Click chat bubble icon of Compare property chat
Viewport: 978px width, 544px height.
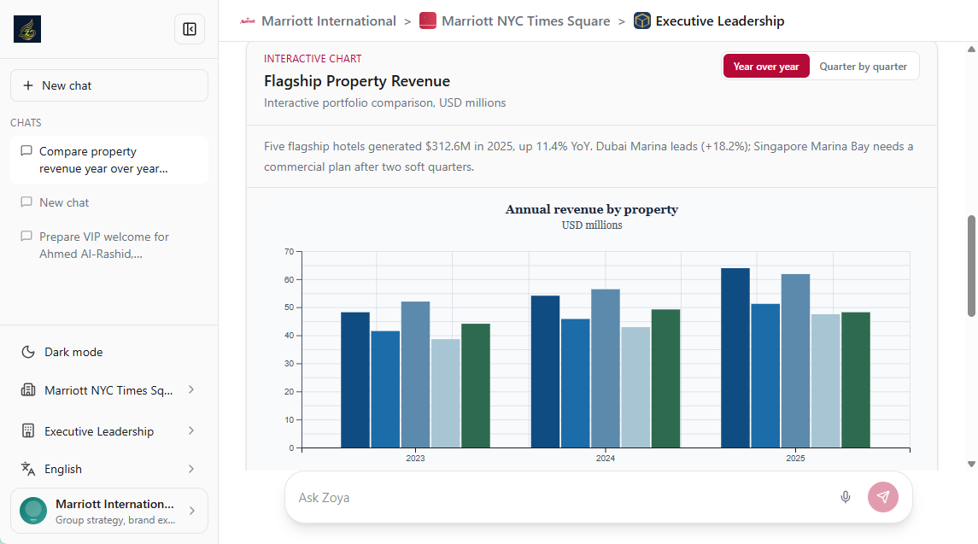[26, 151]
